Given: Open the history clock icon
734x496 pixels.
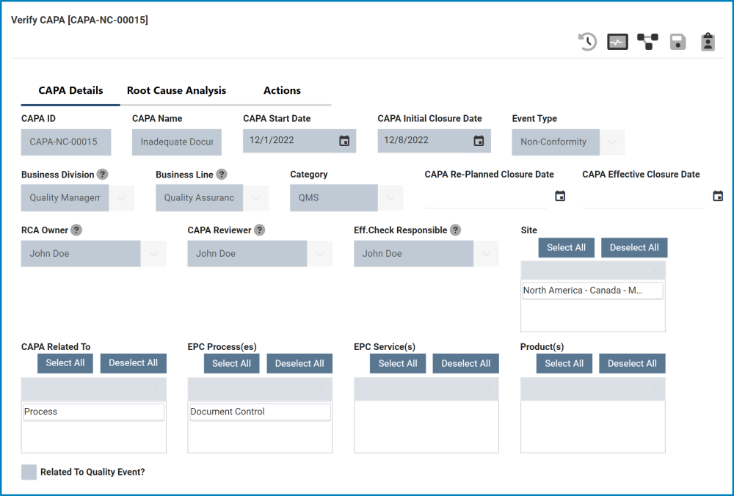Looking at the screenshot, I should point(587,42).
